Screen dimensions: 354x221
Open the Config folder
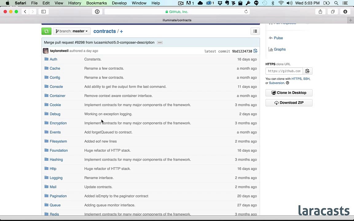(x=55, y=77)
